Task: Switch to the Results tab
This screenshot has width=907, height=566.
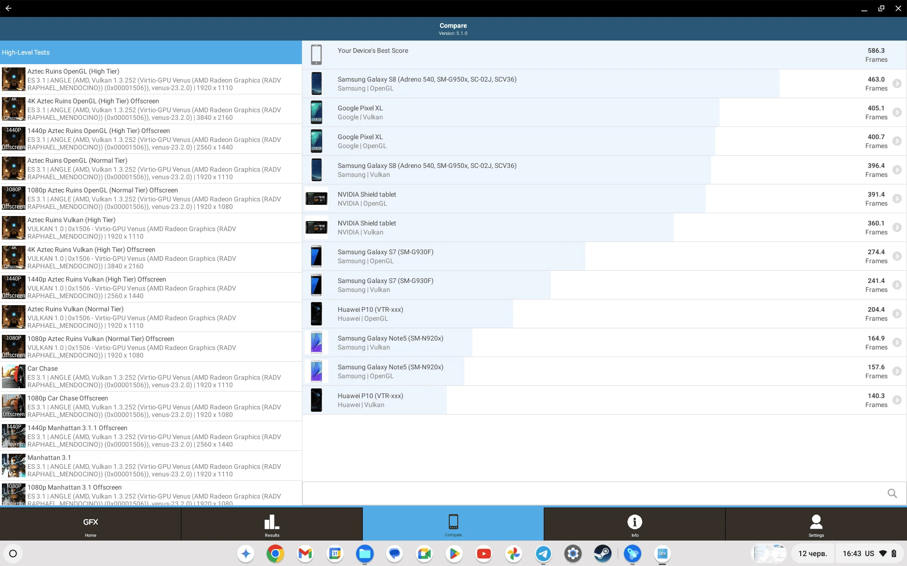Action: click(272, 524)
